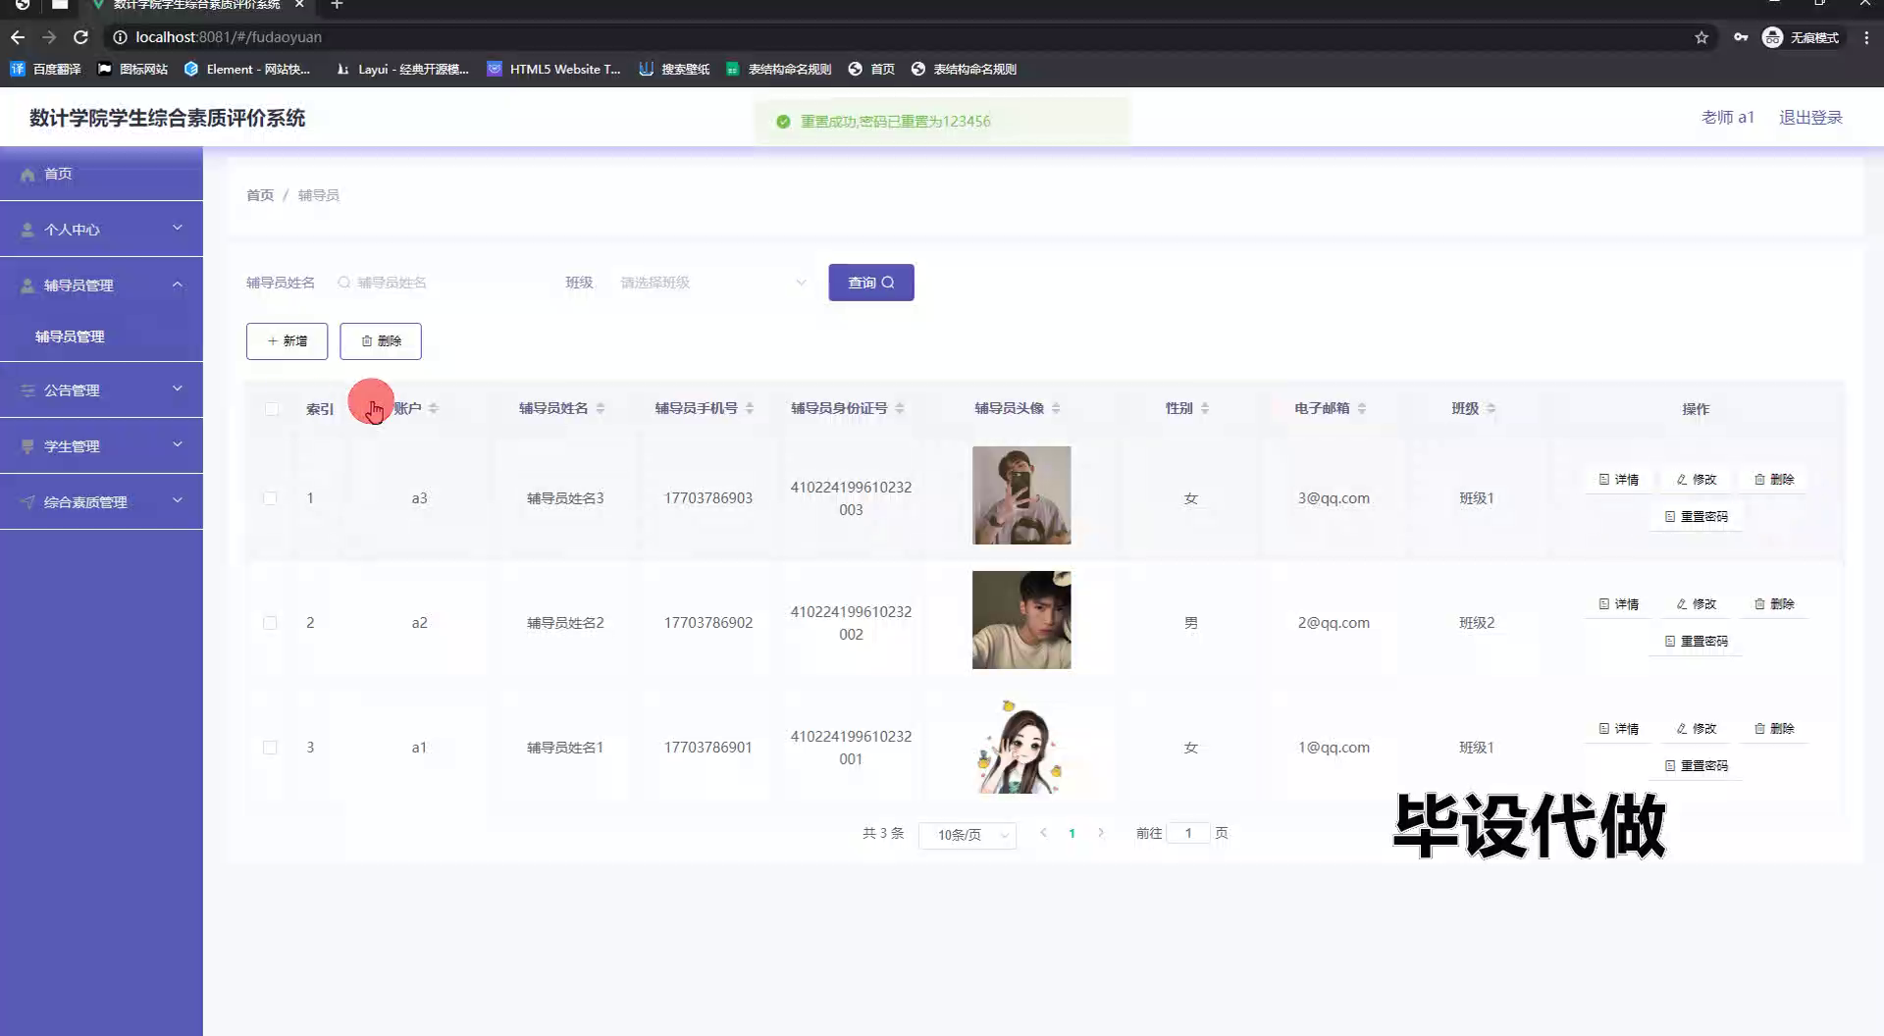
Task: Click 修改 for row a1
Action: (1697, 729)
